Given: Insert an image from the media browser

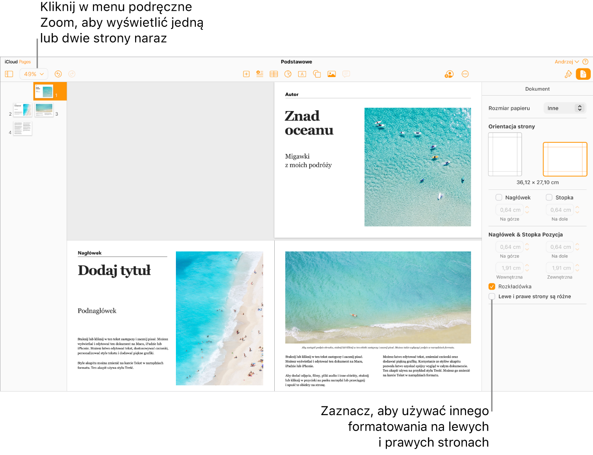Looking at the screenshot, I should 331,74.
